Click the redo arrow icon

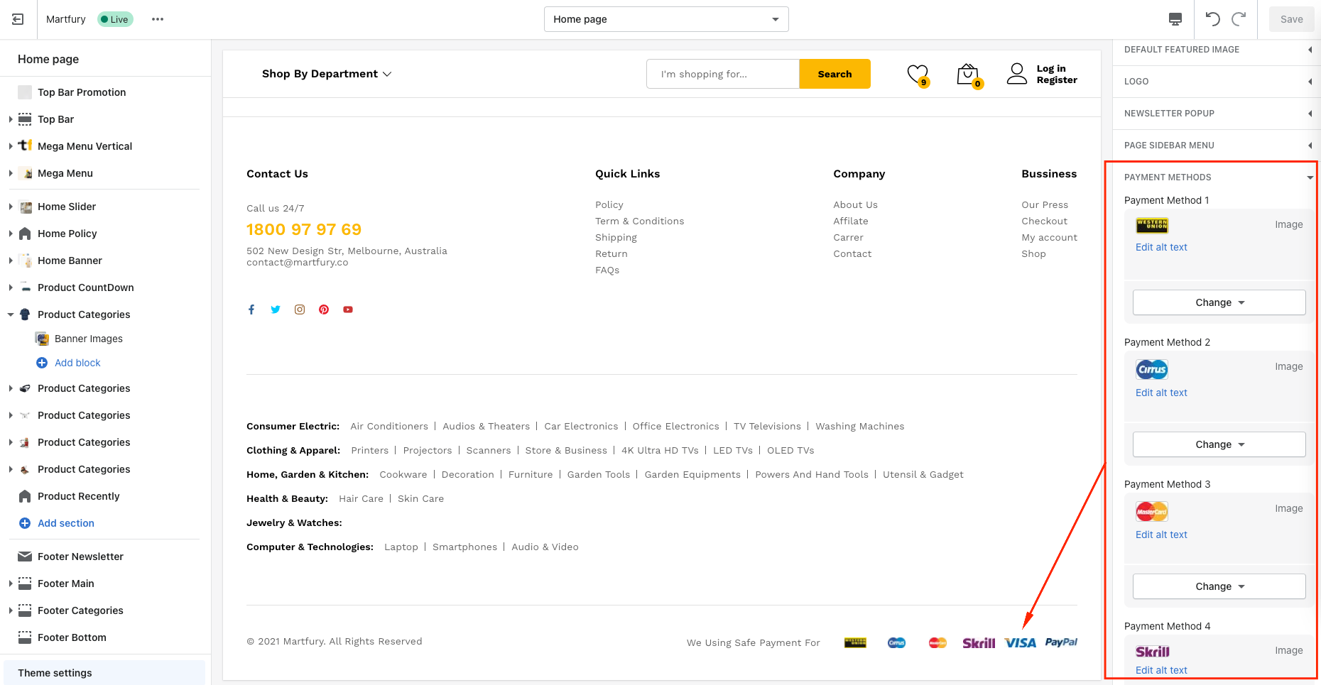coord(1239,19)
